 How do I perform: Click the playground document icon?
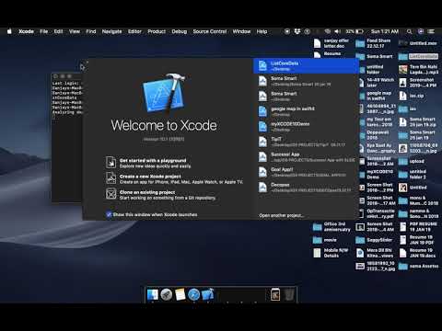(110, 162)
